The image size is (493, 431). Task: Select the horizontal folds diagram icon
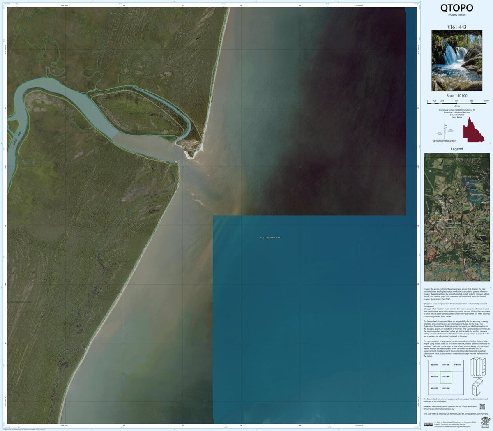pos(477,388)
